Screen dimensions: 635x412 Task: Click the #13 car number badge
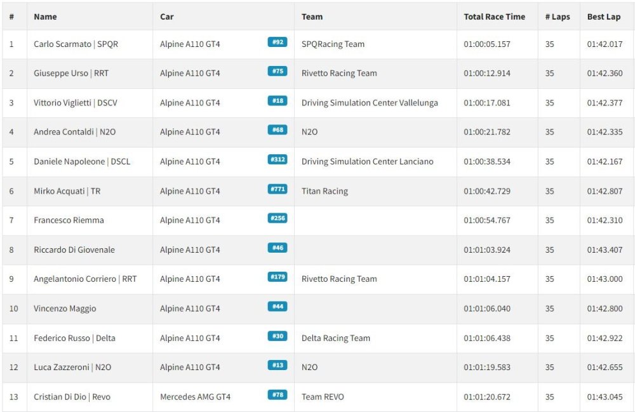[277, 365]
